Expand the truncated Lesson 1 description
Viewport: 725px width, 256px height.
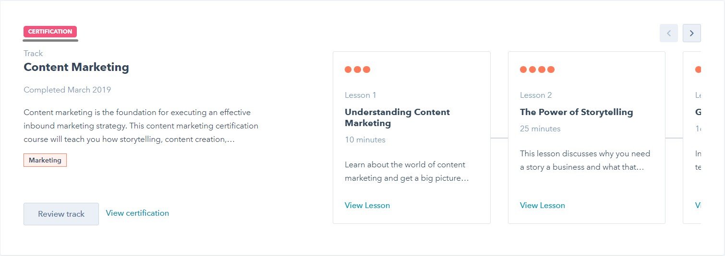coord(407,172)
